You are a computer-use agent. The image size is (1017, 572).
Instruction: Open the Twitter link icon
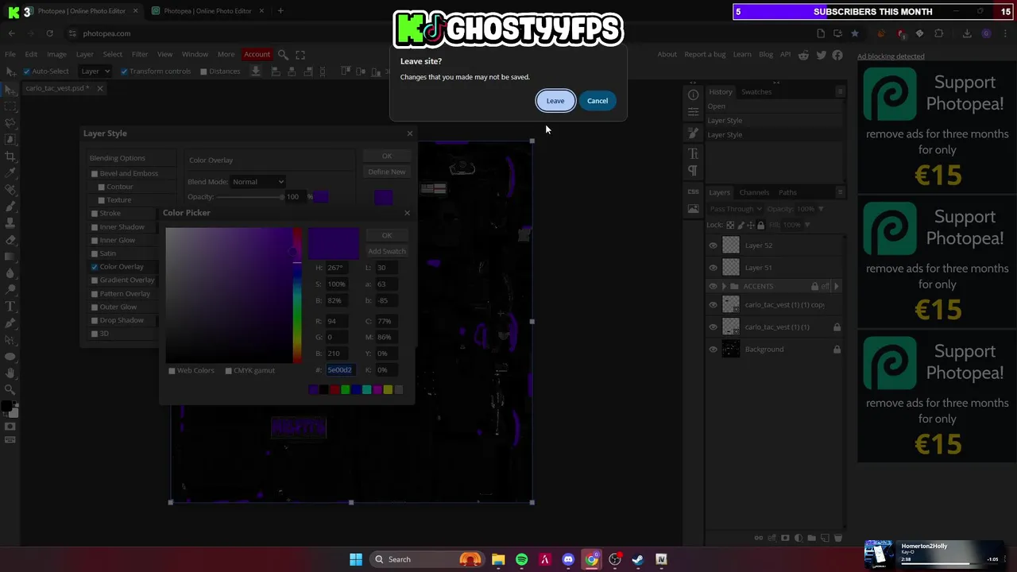click(822, 55)
